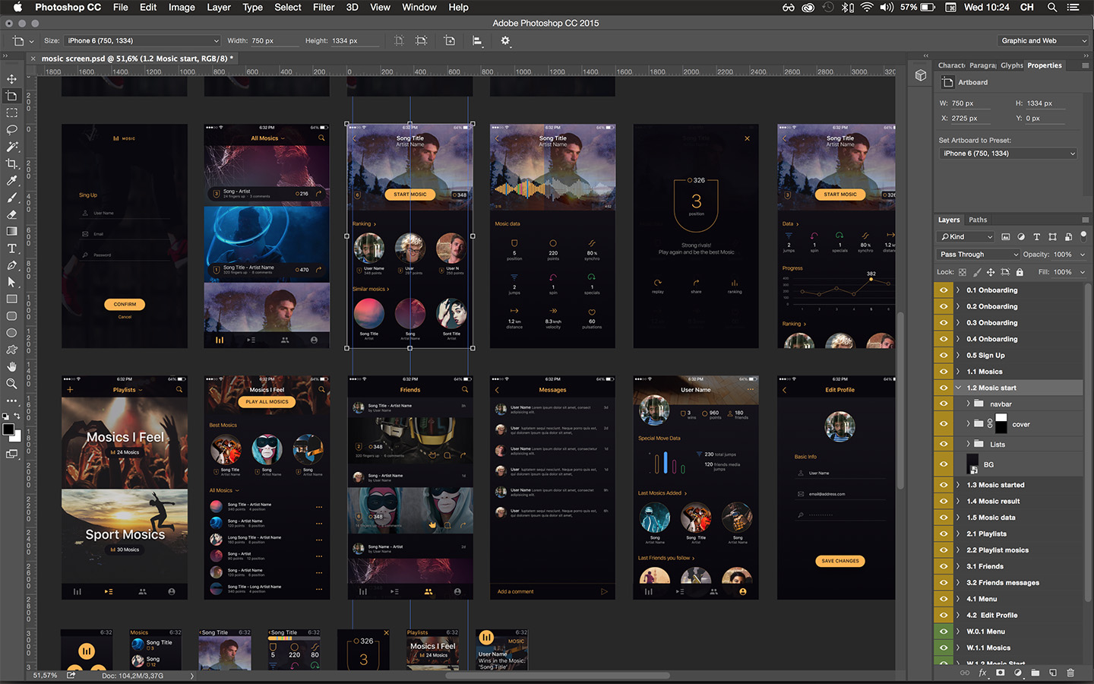This screenshot has height=684, width=1094.
Task: Select the Gradient tool
Action: pyautogui.click(x=11, y=231)
